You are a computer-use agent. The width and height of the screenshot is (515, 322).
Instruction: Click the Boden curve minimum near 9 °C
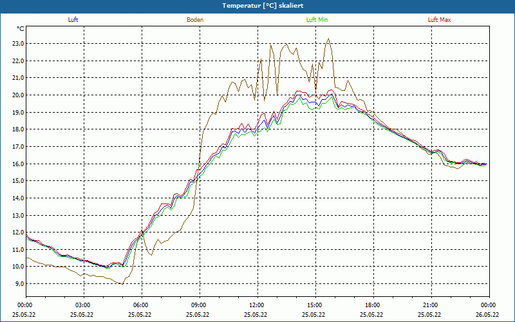(x=122, y=284)
